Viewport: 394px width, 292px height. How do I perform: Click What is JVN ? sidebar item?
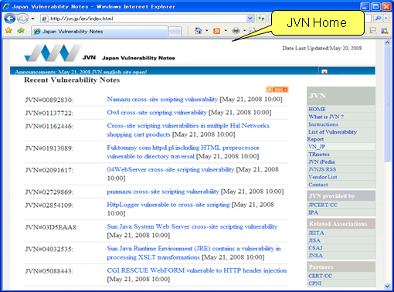coord(326,117)
